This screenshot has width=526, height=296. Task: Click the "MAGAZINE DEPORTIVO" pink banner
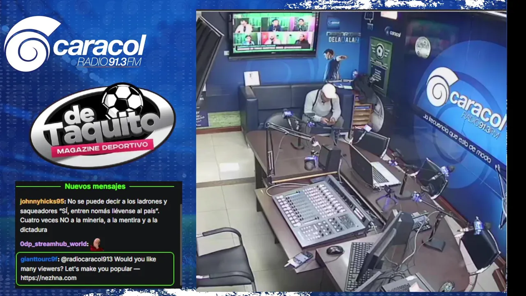tap(102, 148)
